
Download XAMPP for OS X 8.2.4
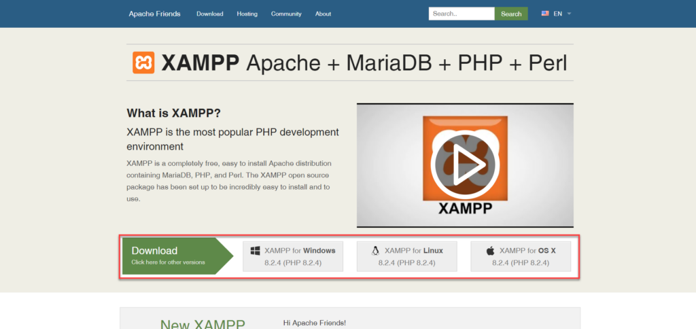[521, 256]
